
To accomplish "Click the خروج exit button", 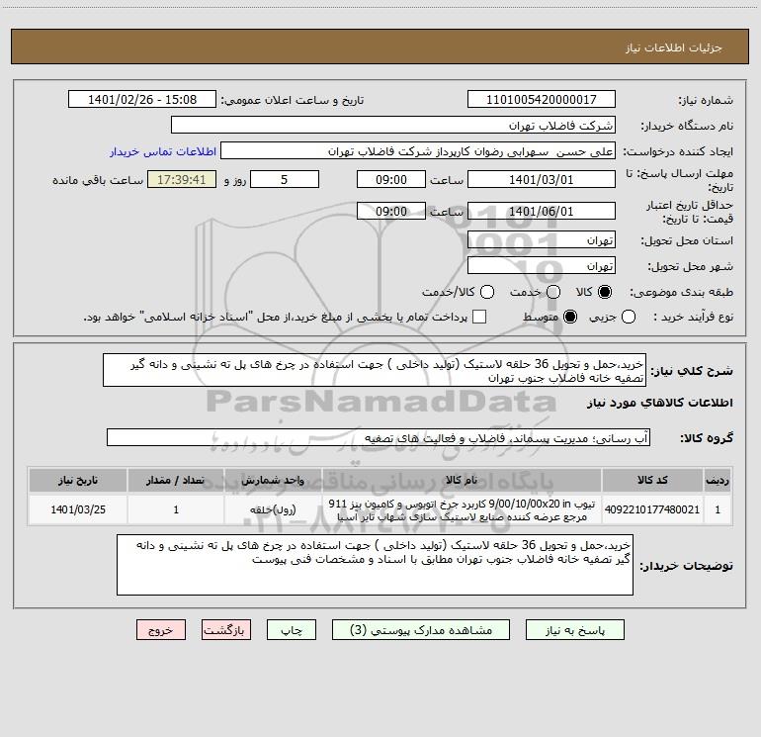I will coord(161,630).
